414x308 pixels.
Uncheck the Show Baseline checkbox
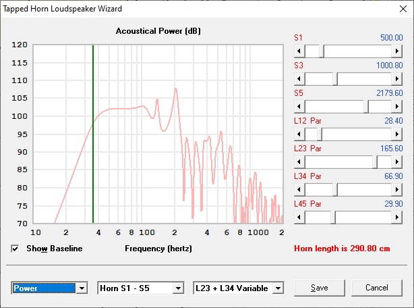tap(15, 249)
